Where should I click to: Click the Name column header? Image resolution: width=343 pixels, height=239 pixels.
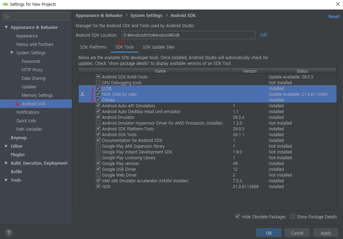click(160, 71)
